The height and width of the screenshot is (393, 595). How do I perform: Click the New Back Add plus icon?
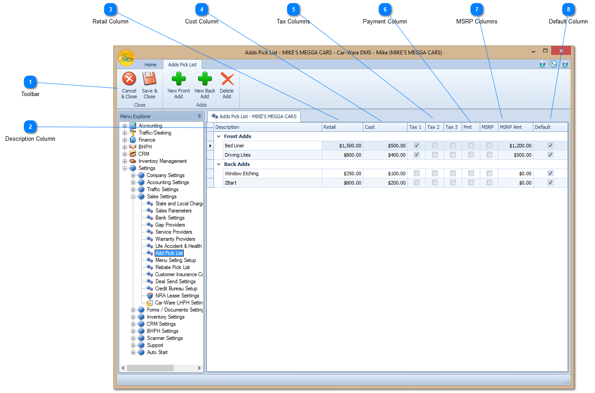click(205, 79)
